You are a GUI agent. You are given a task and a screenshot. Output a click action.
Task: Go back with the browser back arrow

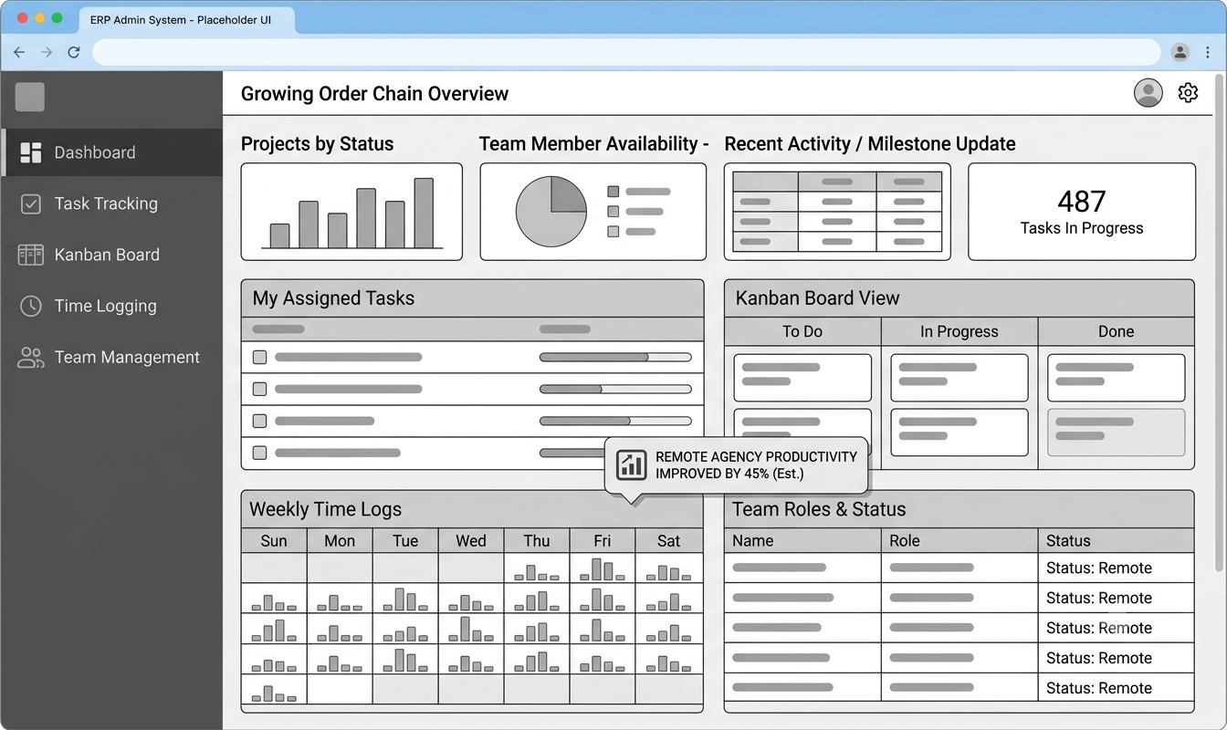(x=19, y=52)
